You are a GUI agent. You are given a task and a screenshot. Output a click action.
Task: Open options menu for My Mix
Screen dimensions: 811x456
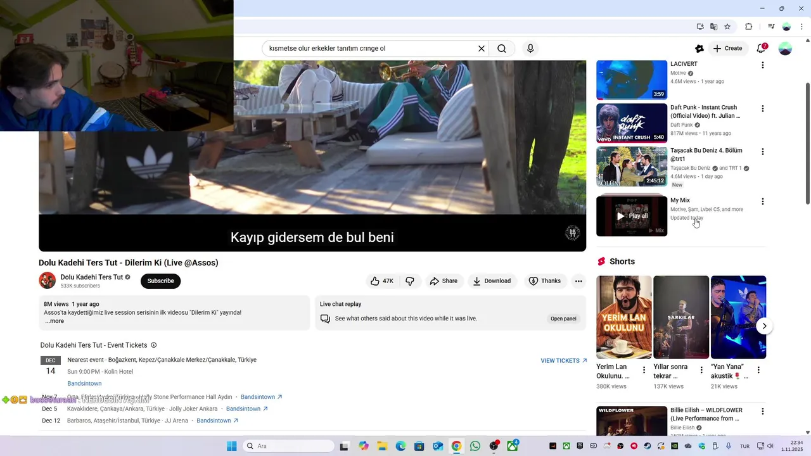pyautogui.click(x=762, y=201)
